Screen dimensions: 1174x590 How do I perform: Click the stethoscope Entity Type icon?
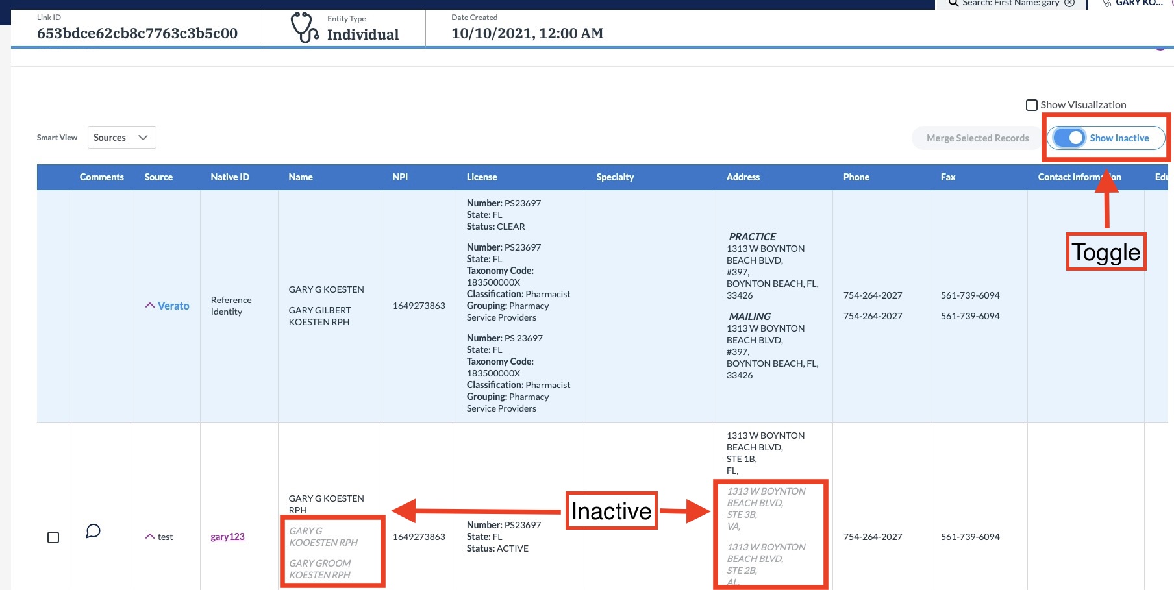click(304, 27)
